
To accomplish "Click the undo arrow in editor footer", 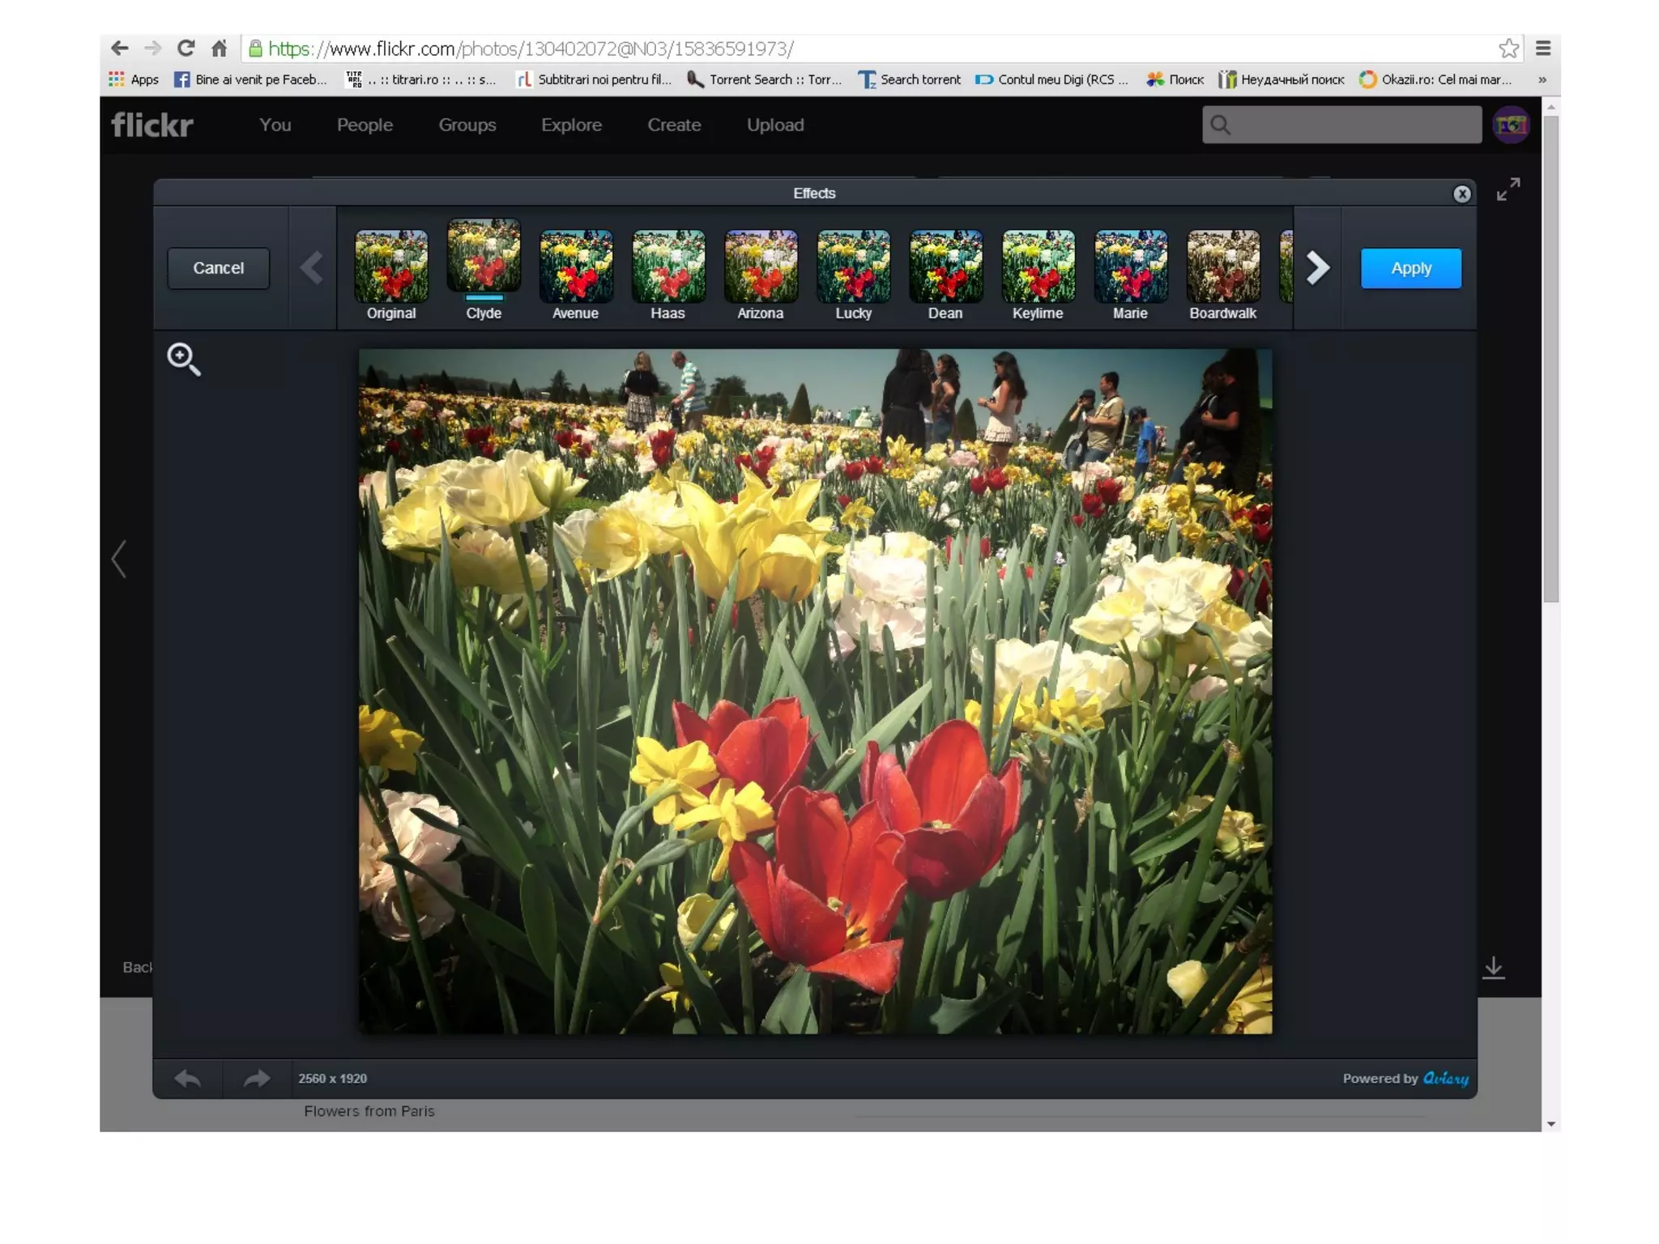I will tap(188, 1078).
